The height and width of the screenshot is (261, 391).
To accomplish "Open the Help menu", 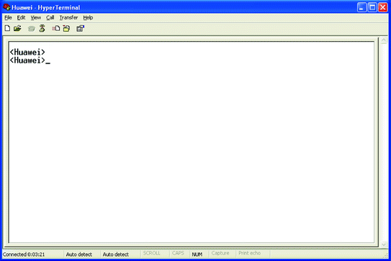I will tap(88, 17).
